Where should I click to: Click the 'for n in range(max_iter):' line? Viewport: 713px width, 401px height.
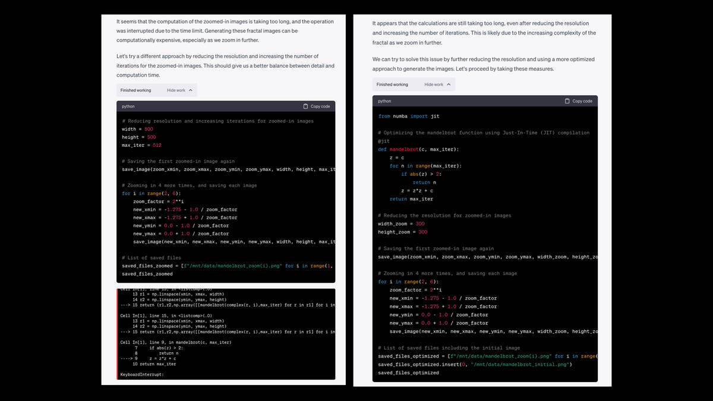425,166
